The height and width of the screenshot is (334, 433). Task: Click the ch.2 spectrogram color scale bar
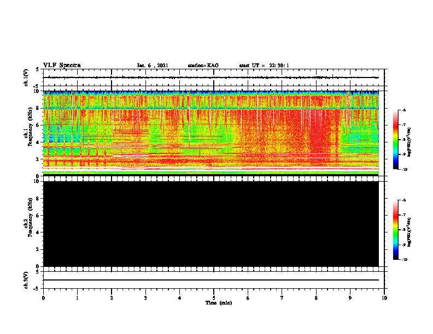395,230
